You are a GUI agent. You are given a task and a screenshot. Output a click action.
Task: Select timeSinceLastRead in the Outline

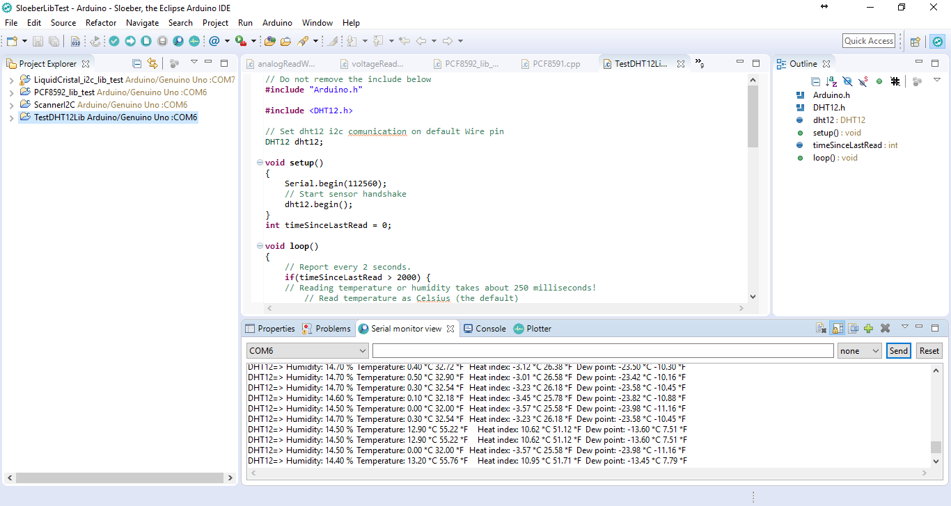(847, 145)
